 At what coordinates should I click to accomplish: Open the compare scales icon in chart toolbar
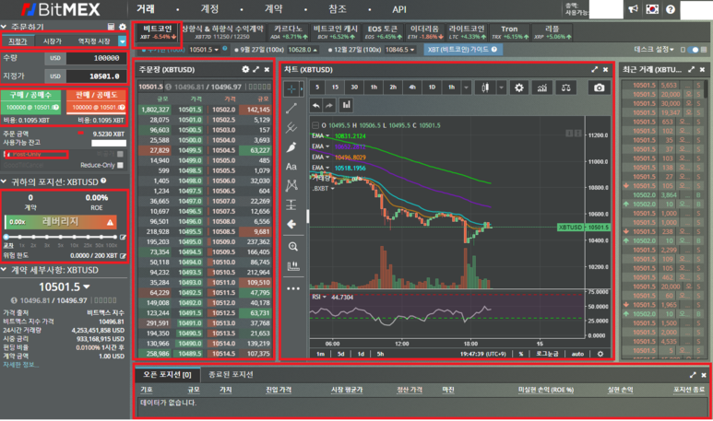pos(565,88)
